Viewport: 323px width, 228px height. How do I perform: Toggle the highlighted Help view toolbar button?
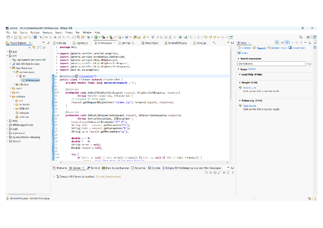point(287,42)
